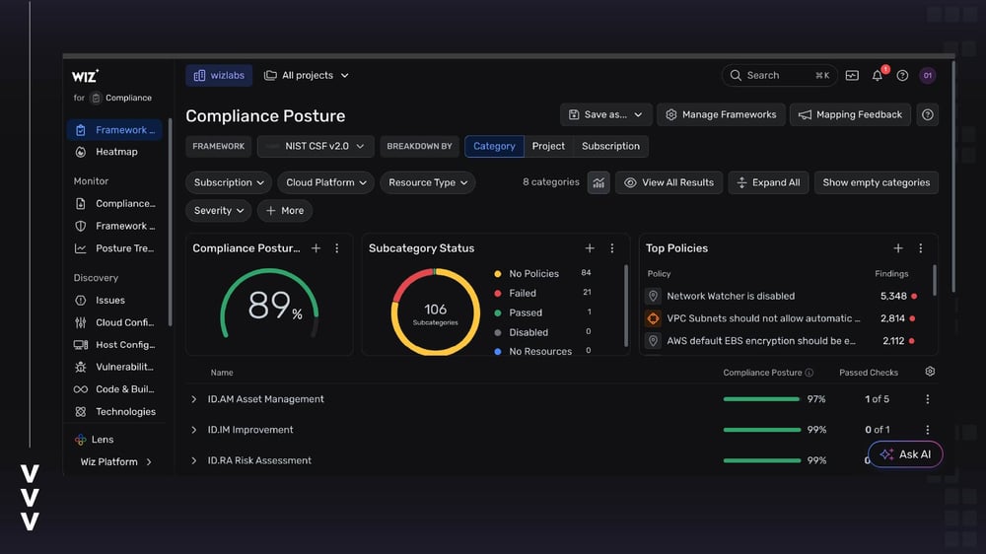Click the help icon beside Mapping Feedback
This screenshot has height=554, width=986.
[x=928, y=114]
